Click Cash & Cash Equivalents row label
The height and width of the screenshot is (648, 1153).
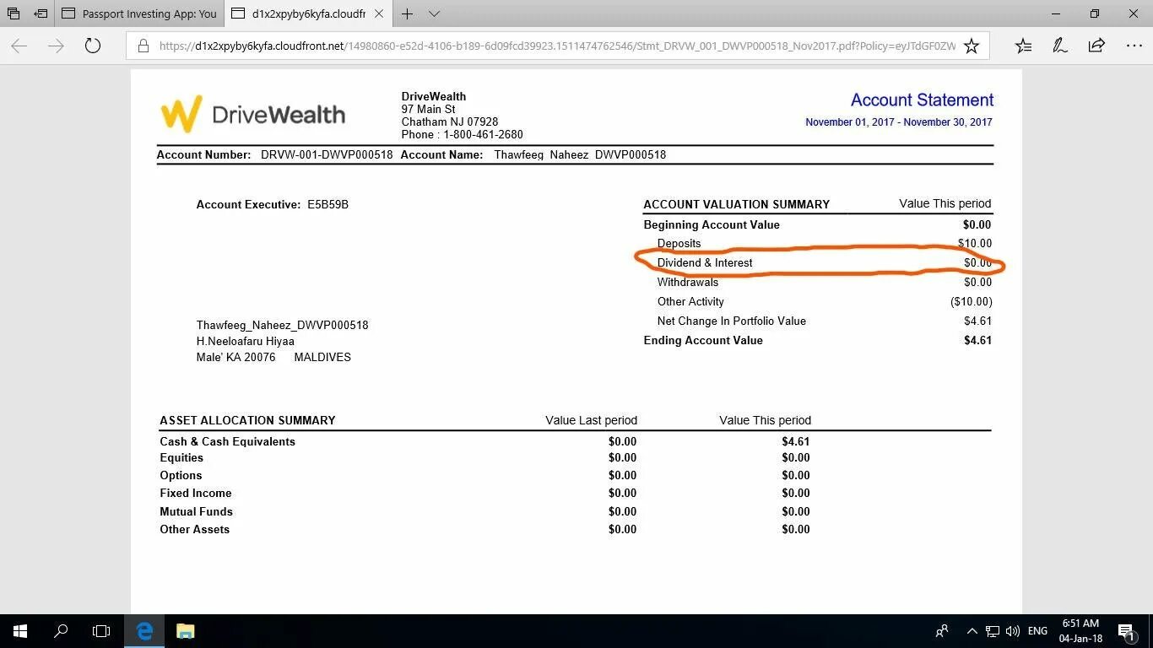[x=227, y=441]
